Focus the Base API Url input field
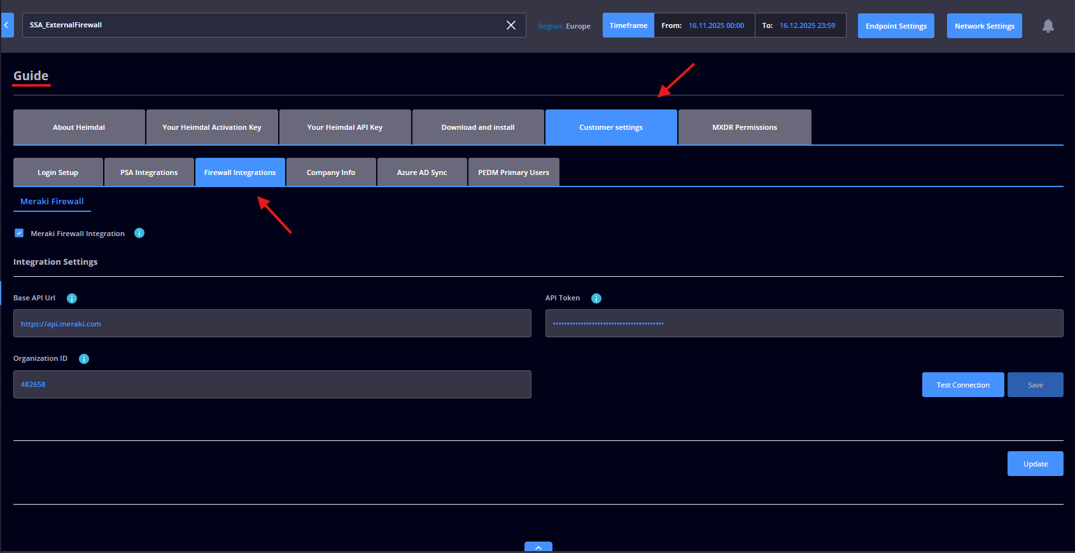The image size is (1075, 553). pos(272,323)
